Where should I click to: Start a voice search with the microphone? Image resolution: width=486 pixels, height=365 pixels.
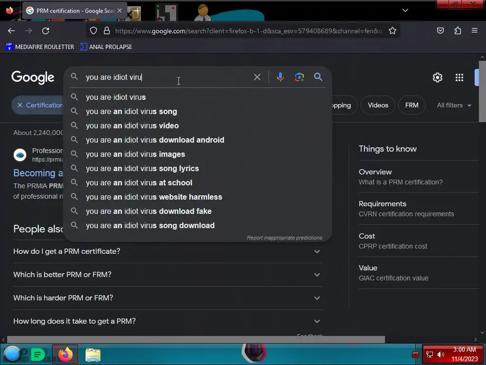click(x=280, y=77)
